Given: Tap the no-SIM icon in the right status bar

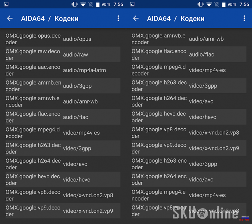Looking at the screenshot, I should click(x=217, y=4).
